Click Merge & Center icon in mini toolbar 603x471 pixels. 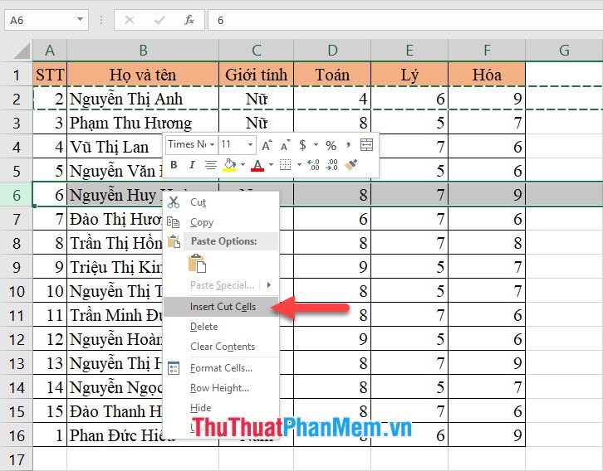pos(366,145)
